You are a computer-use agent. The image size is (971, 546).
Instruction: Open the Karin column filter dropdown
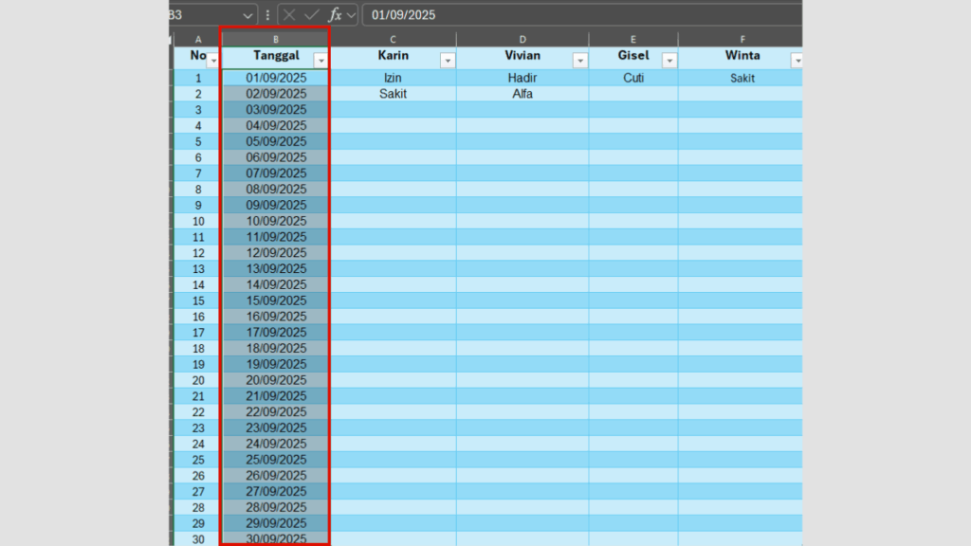447,61
